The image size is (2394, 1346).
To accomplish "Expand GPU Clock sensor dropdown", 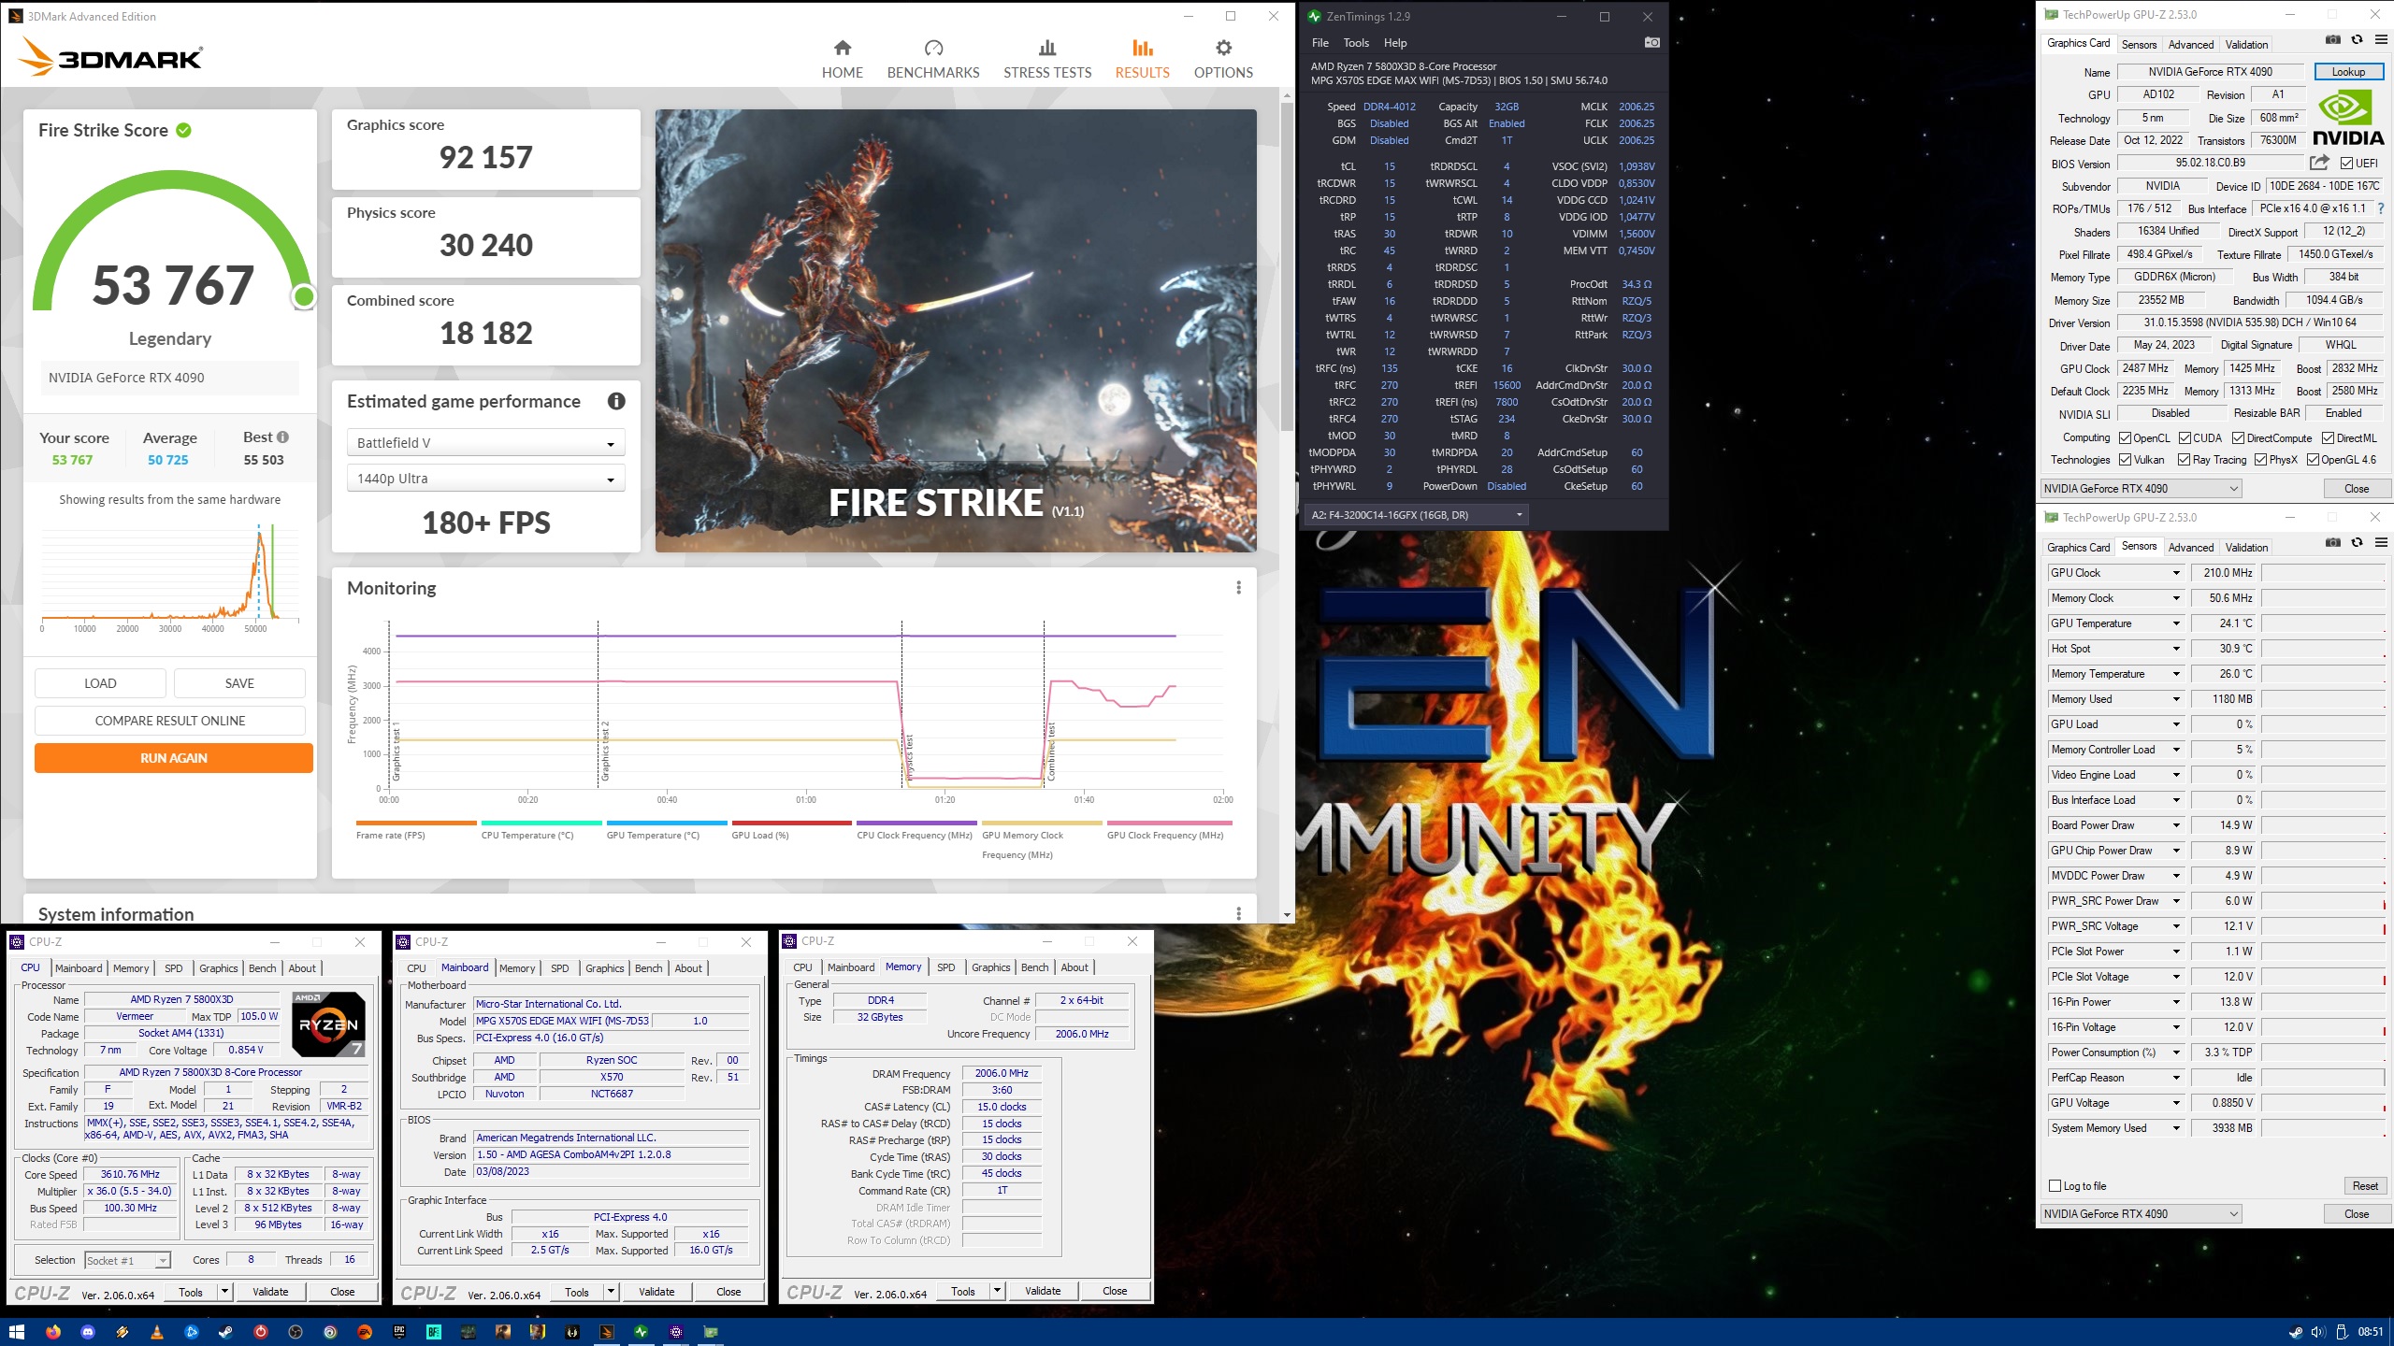I will [2175, 573].
